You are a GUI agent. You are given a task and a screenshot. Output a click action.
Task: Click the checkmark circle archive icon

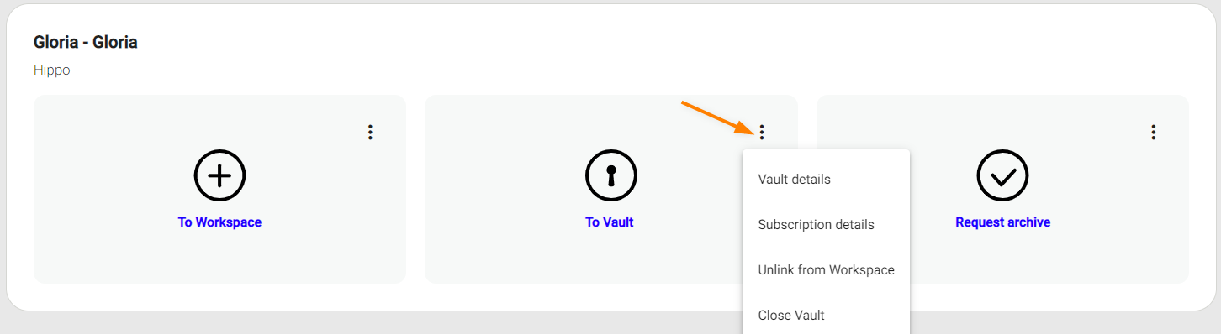(x=1002, y=175)
